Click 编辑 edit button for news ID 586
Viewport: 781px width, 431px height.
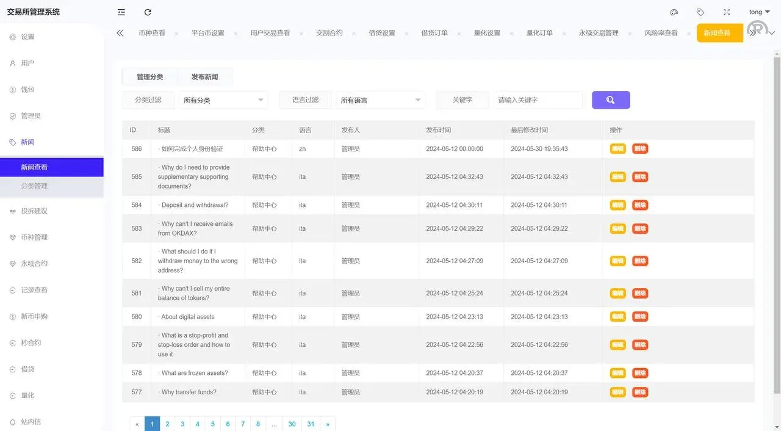pos(617,148)
